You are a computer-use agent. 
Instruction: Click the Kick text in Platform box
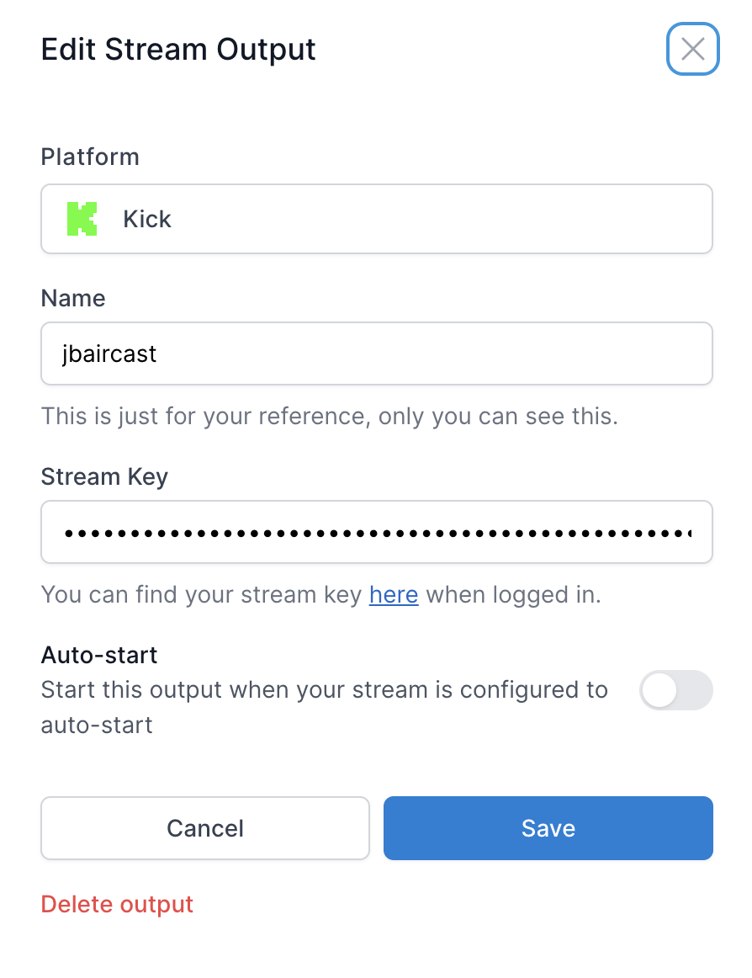coord(147,220)
